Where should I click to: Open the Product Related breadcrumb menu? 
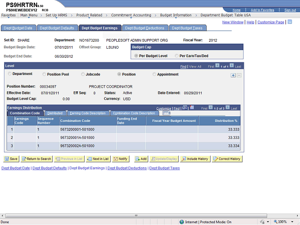[x=89, y=15]
